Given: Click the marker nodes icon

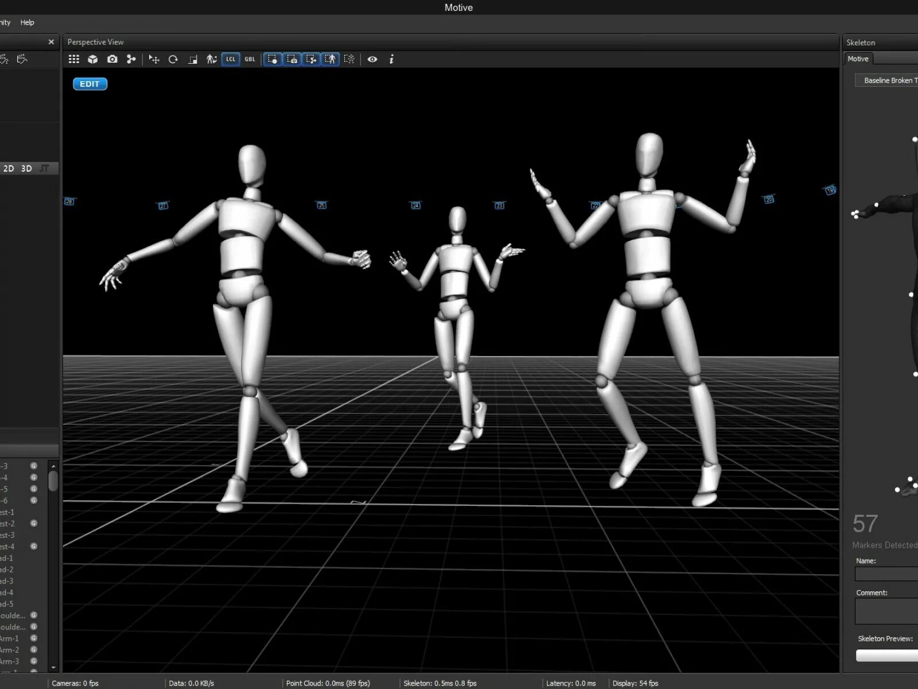Looking at the screenshot, I should [131, 59].
